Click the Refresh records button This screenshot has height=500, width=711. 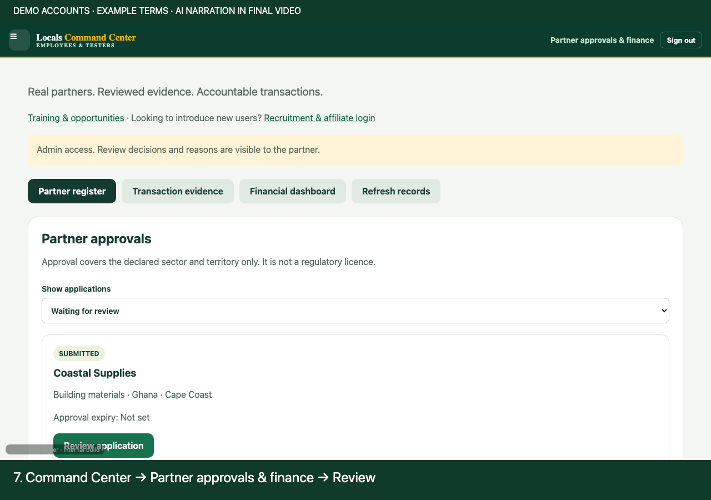coord(396,191)
